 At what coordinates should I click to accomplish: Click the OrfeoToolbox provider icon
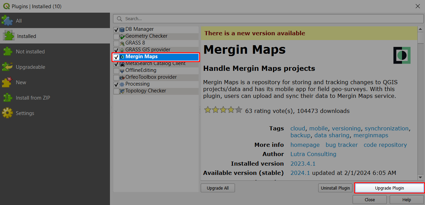point(122,77)
